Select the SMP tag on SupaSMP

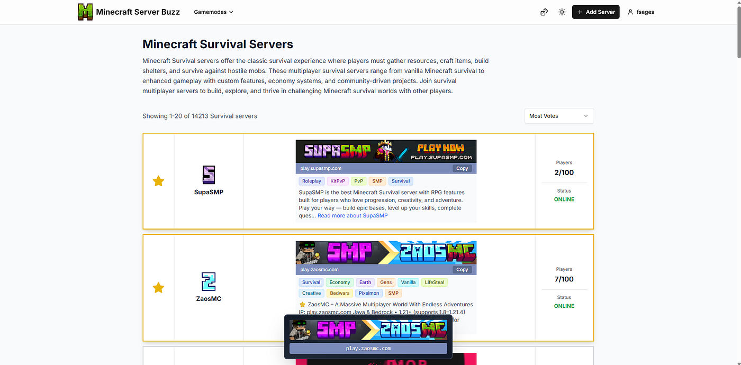coord(377,181)
